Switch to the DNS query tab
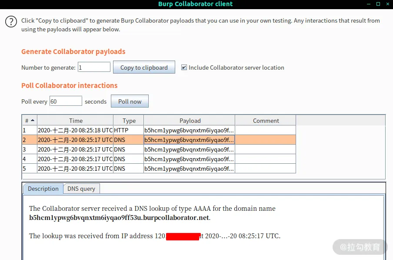This screenshot has height=260, width=393. (81, 189)
